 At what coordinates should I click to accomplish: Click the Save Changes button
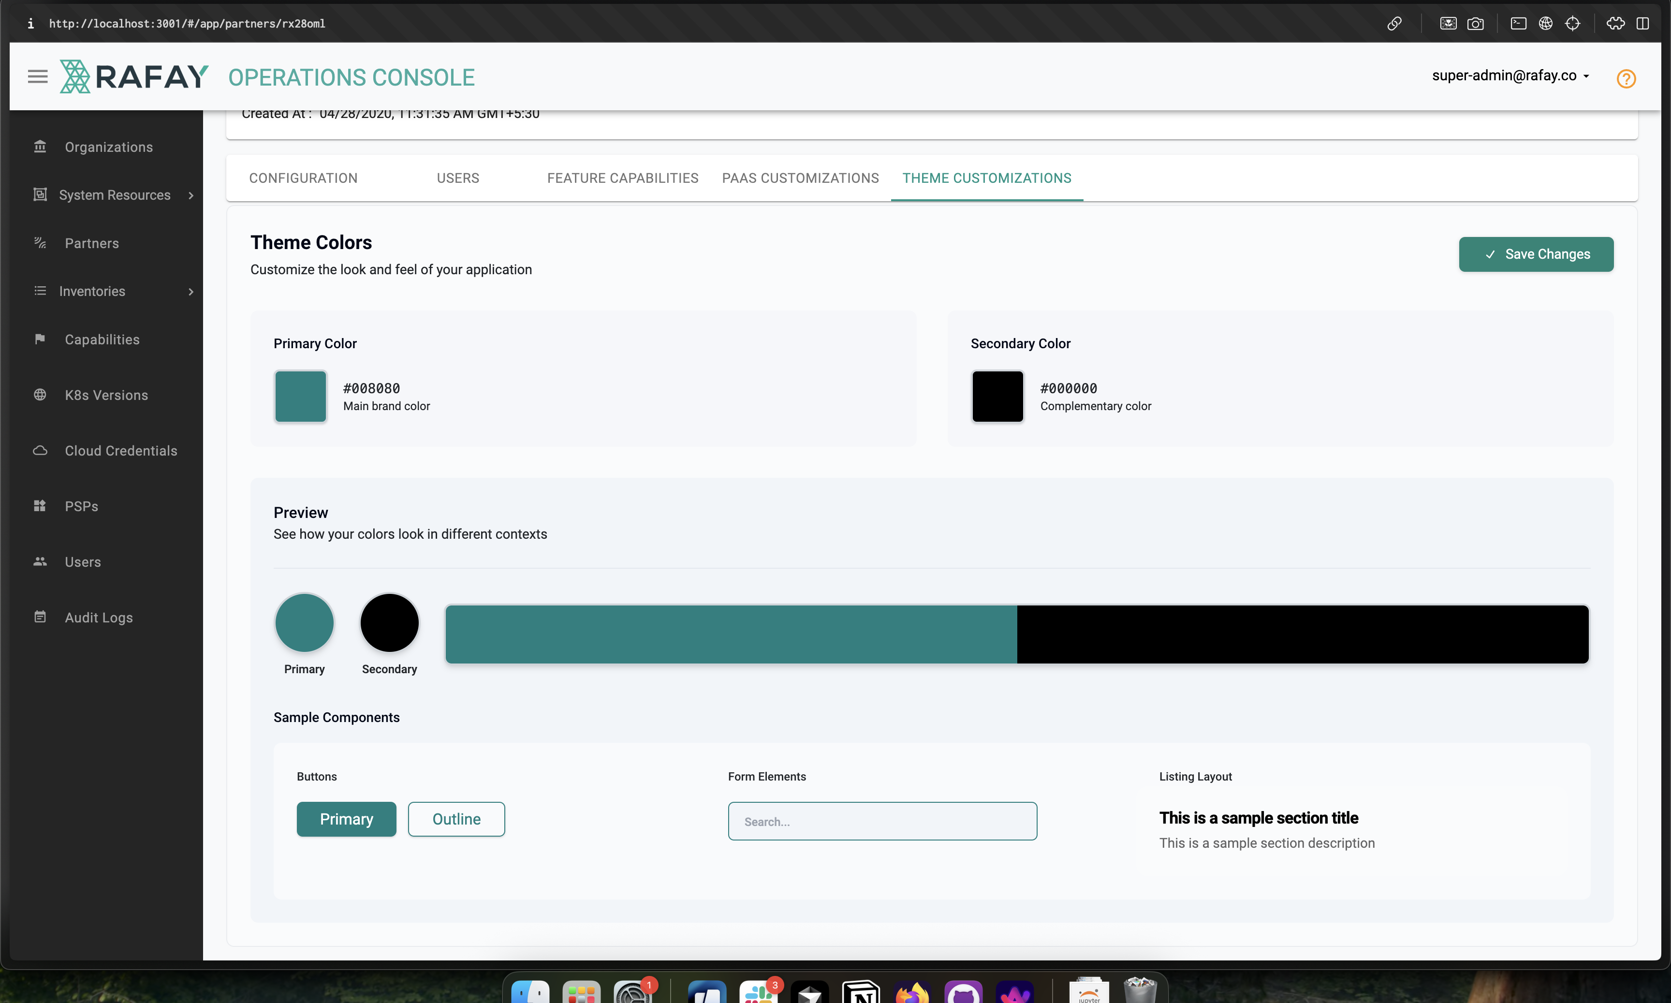pyautogui.click(x=1536, y=254)
